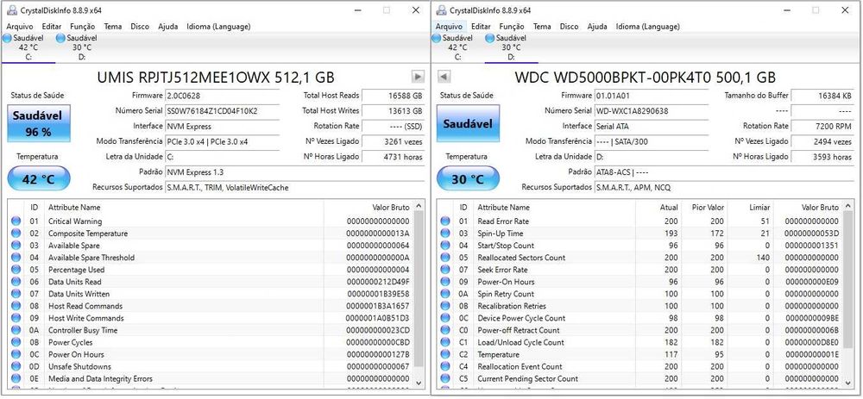This screenshot has width=863, height=399.
Task: Click status icon of Reallocated Sectors Count row
Action: (445, 258)
